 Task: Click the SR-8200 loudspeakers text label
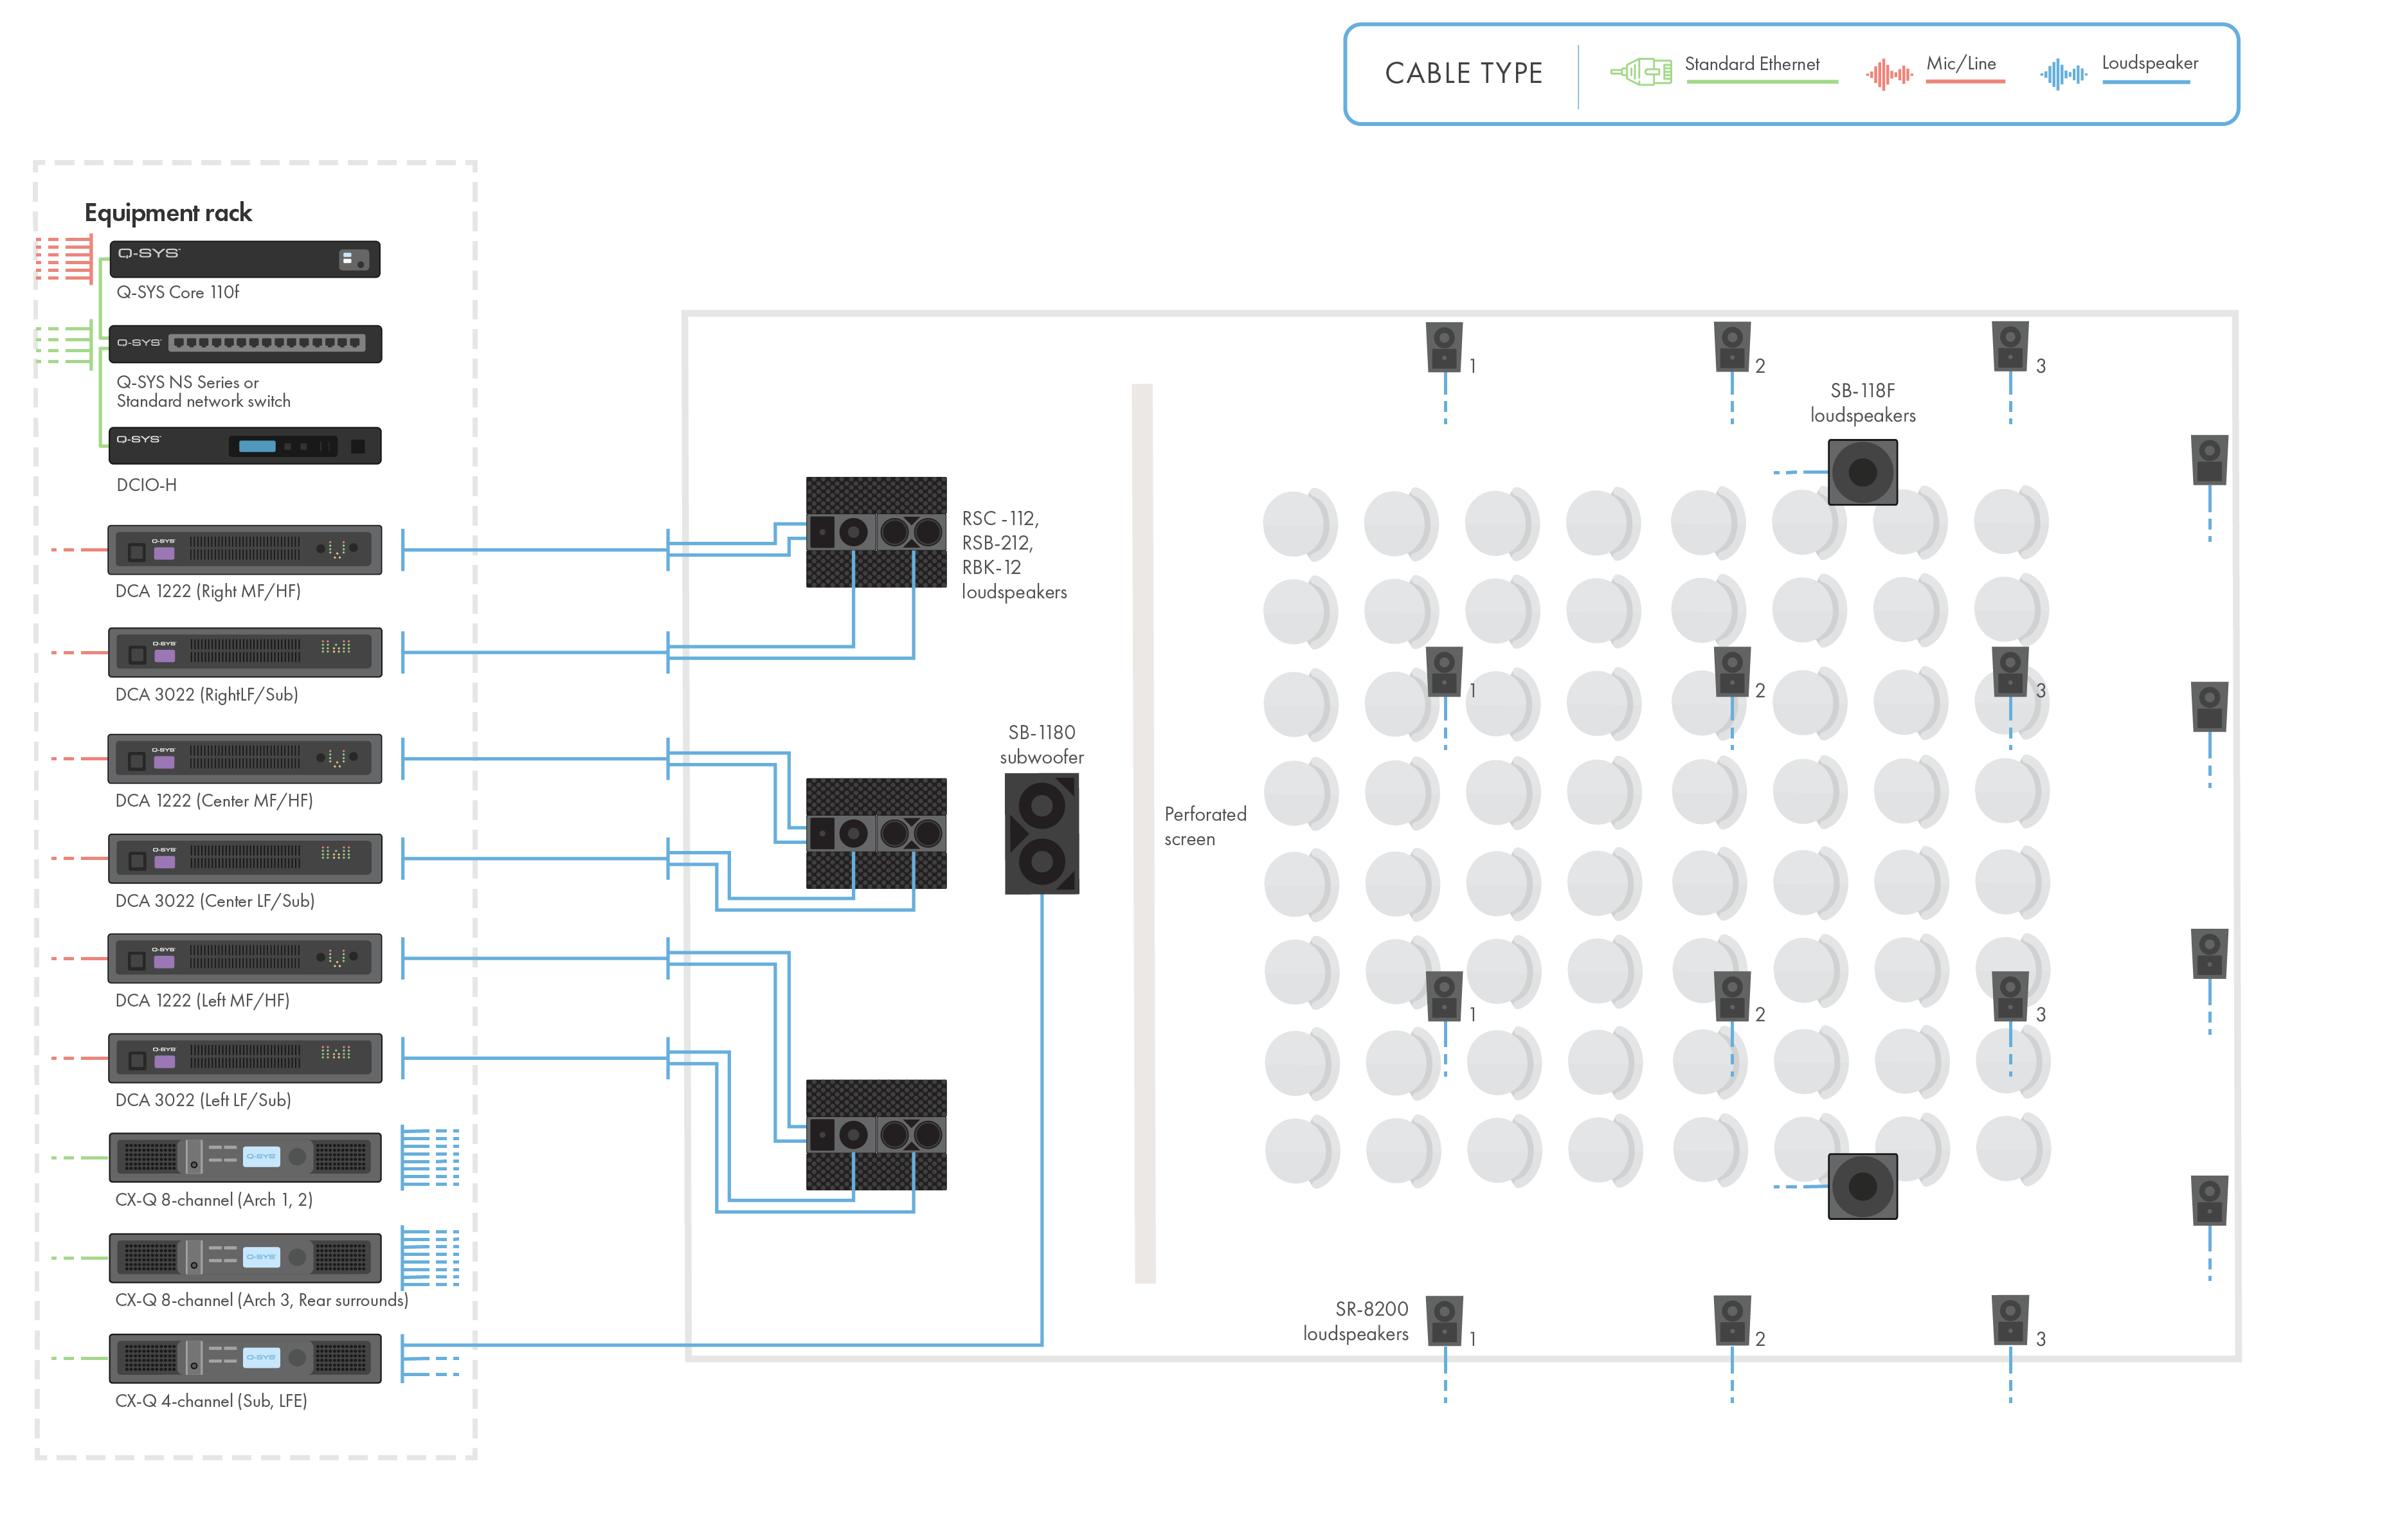click(x=1355, y=1321)
